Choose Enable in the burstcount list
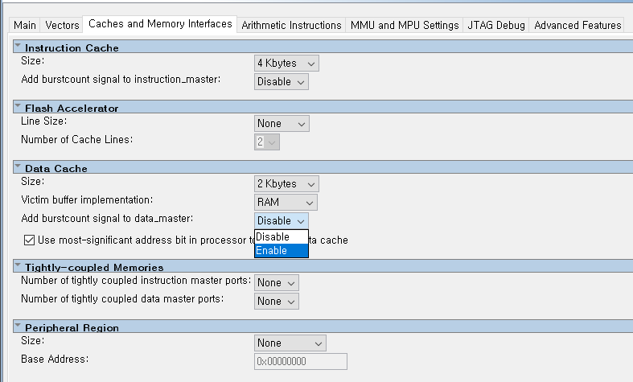The image size is (633, 382). (281, 251)
